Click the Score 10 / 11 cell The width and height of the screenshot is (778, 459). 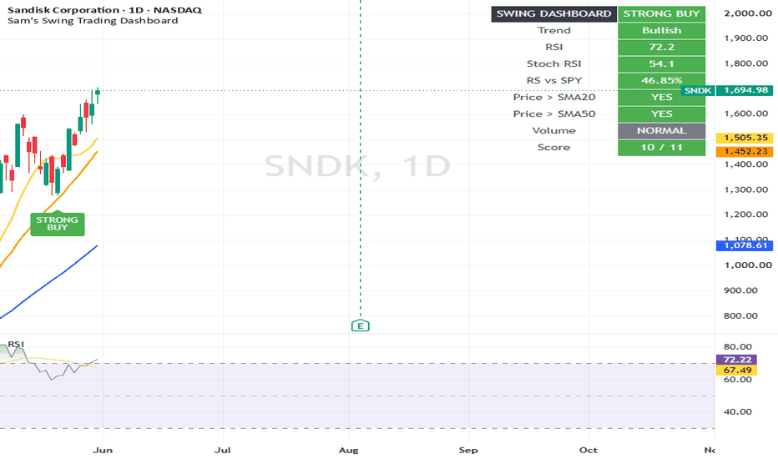[661, 148]
